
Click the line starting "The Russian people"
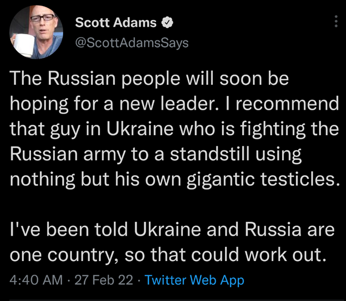click(x=150, y=79)
